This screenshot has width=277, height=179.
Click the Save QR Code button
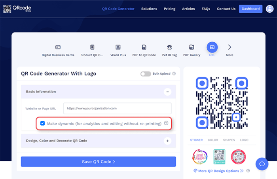point(98,162)
